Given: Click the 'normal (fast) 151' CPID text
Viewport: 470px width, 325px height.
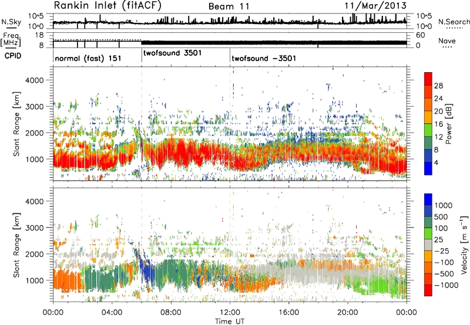Looking at the screenshot, I should (88, 58).
